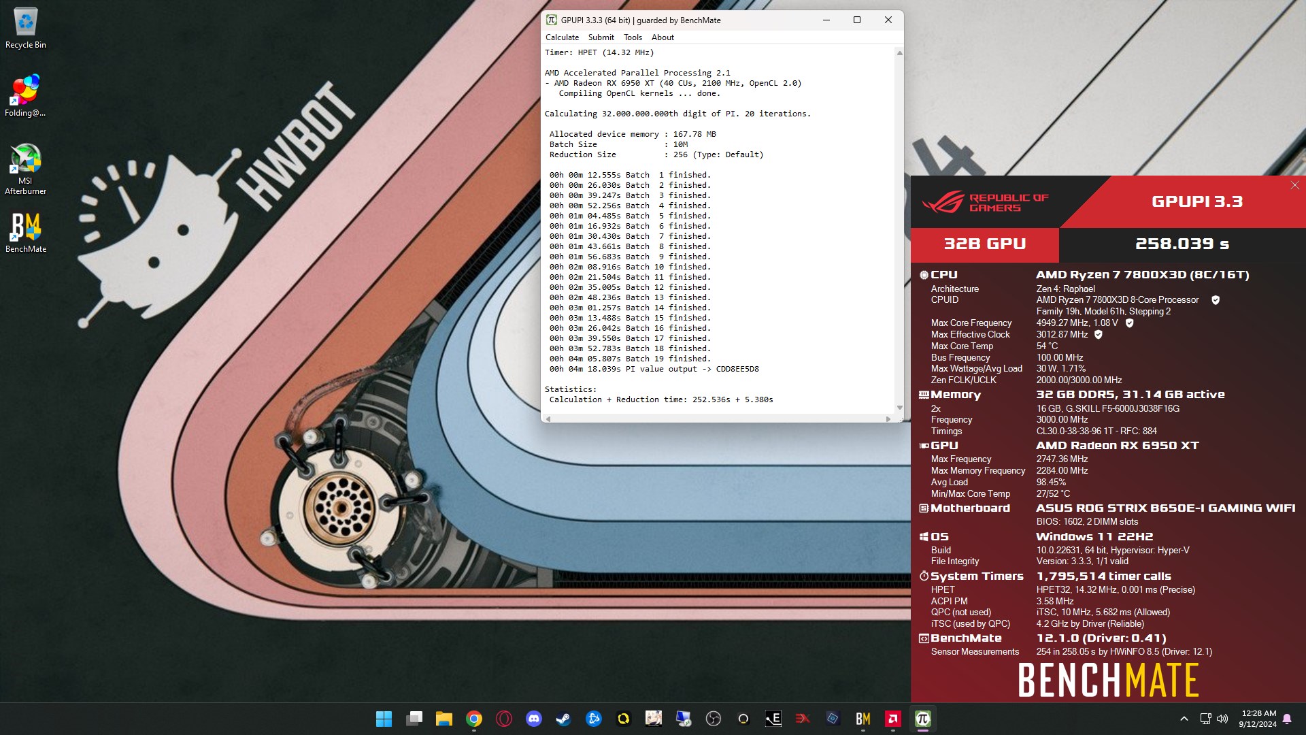1306x735 pixels.
Task: Open the network status tray icon
Action: point(1205,719)
